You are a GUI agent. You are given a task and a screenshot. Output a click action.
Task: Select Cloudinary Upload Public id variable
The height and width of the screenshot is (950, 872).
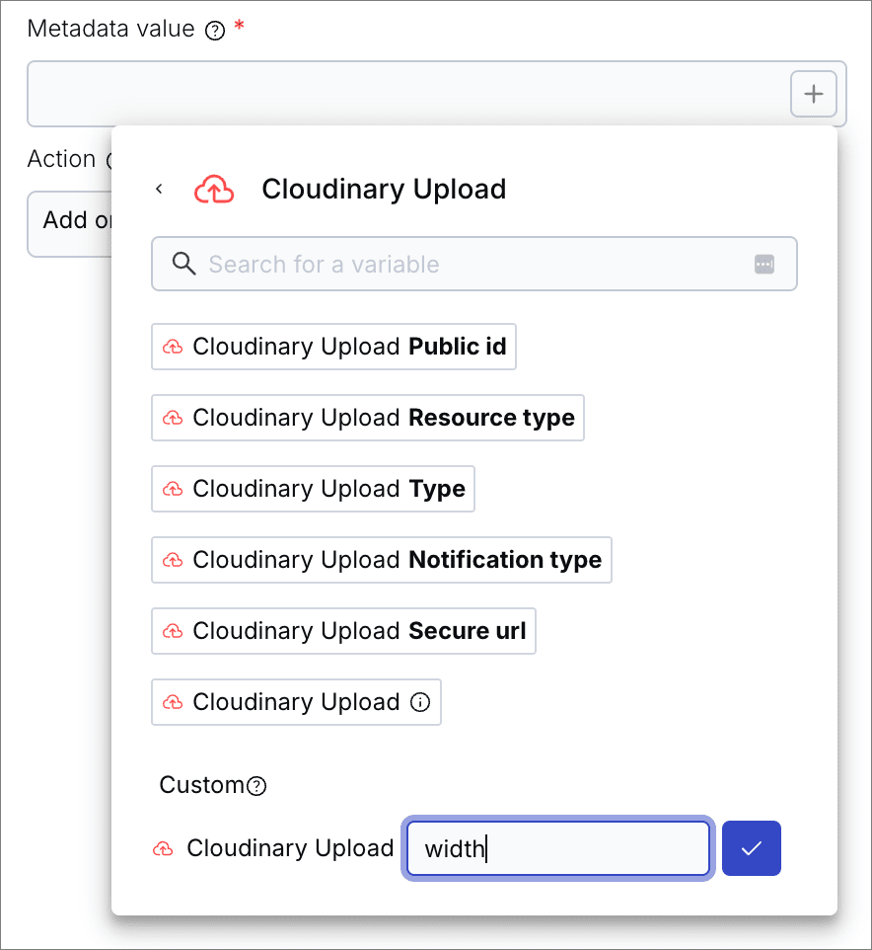click(333, 347)
